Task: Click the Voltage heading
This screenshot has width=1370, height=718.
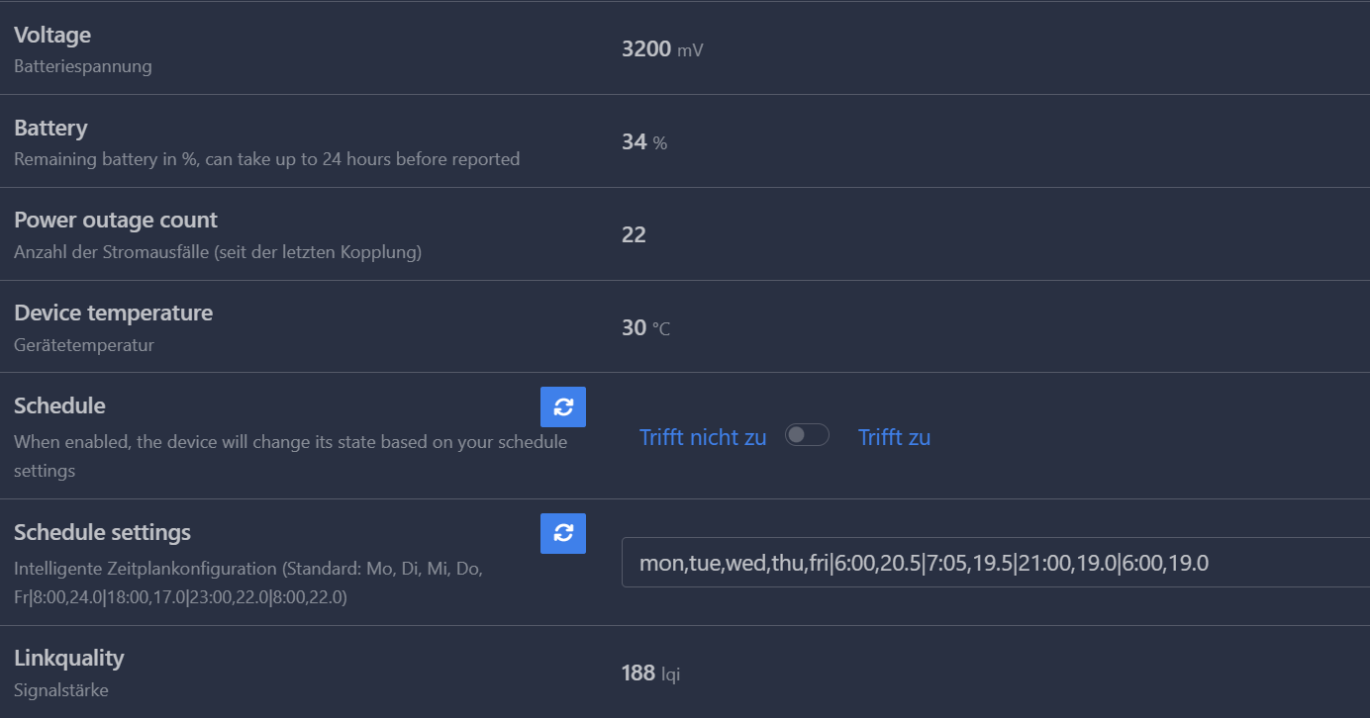Action: pyautogui.click(x=52, y=35)
